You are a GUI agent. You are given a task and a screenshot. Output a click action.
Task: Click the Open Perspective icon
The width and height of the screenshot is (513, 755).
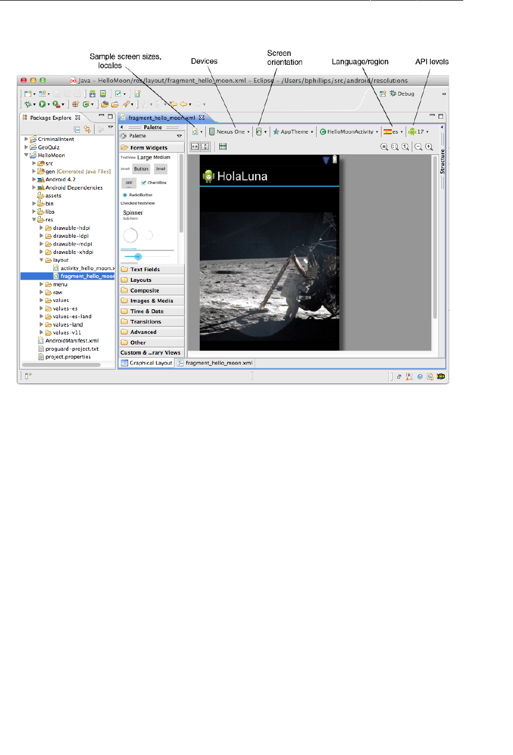click(x=383, y=94)
